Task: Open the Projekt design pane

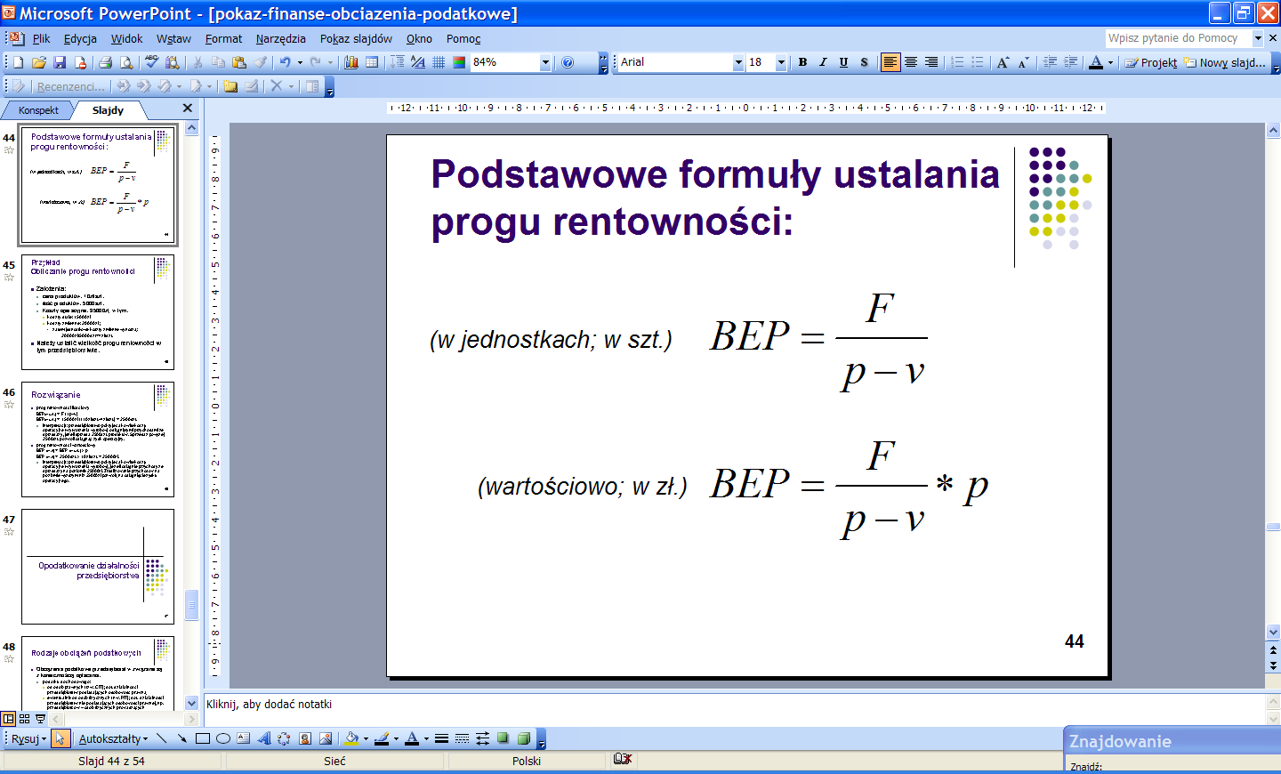Action: tap(1151, 62)
